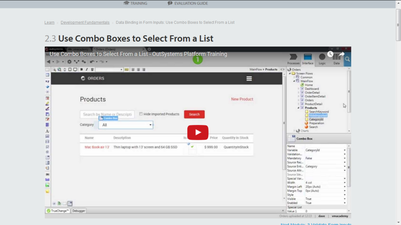
Task: Select the OrderItemDetail screen in tree
Action: click(315, 96)
